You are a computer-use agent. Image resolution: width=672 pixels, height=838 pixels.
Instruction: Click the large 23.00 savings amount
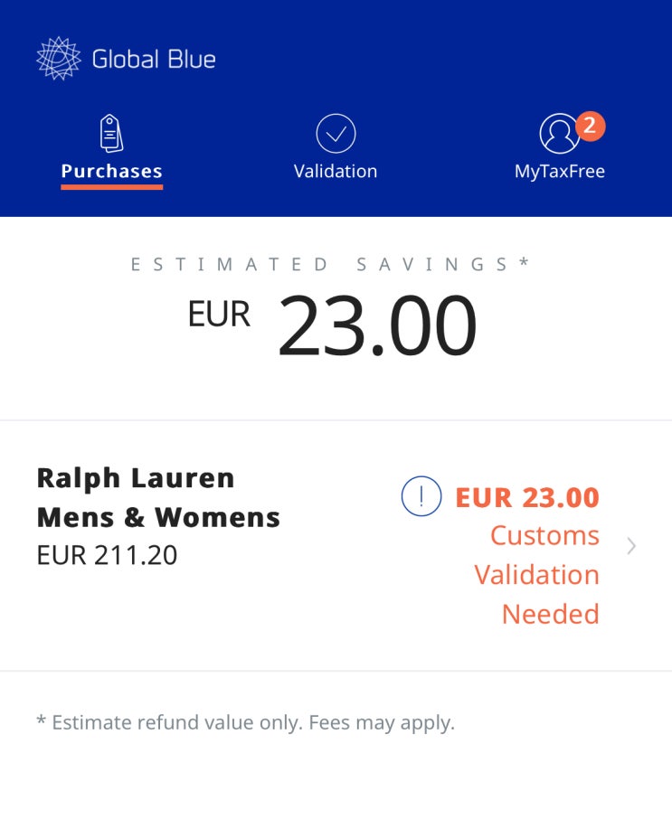pos(376,326)
